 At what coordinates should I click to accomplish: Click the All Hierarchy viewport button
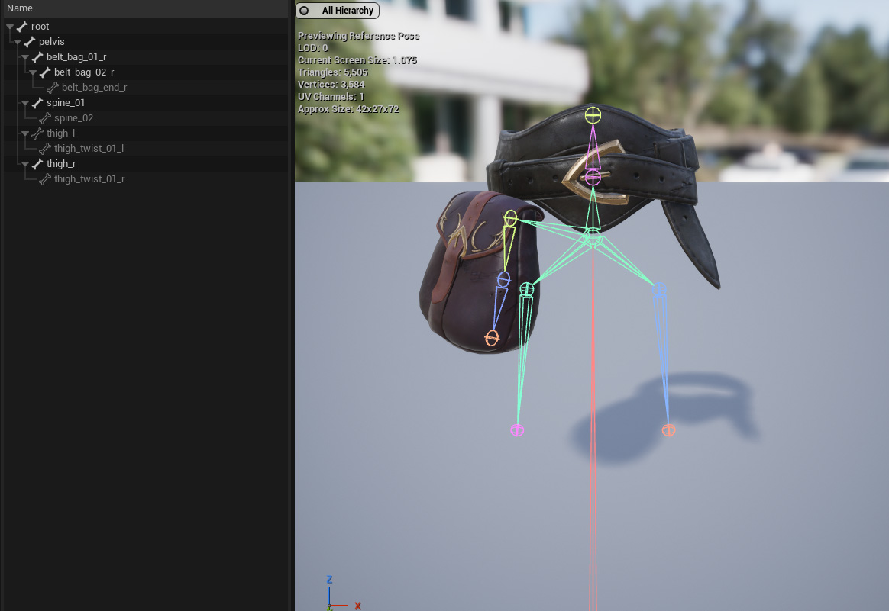[x=338, y=11]
